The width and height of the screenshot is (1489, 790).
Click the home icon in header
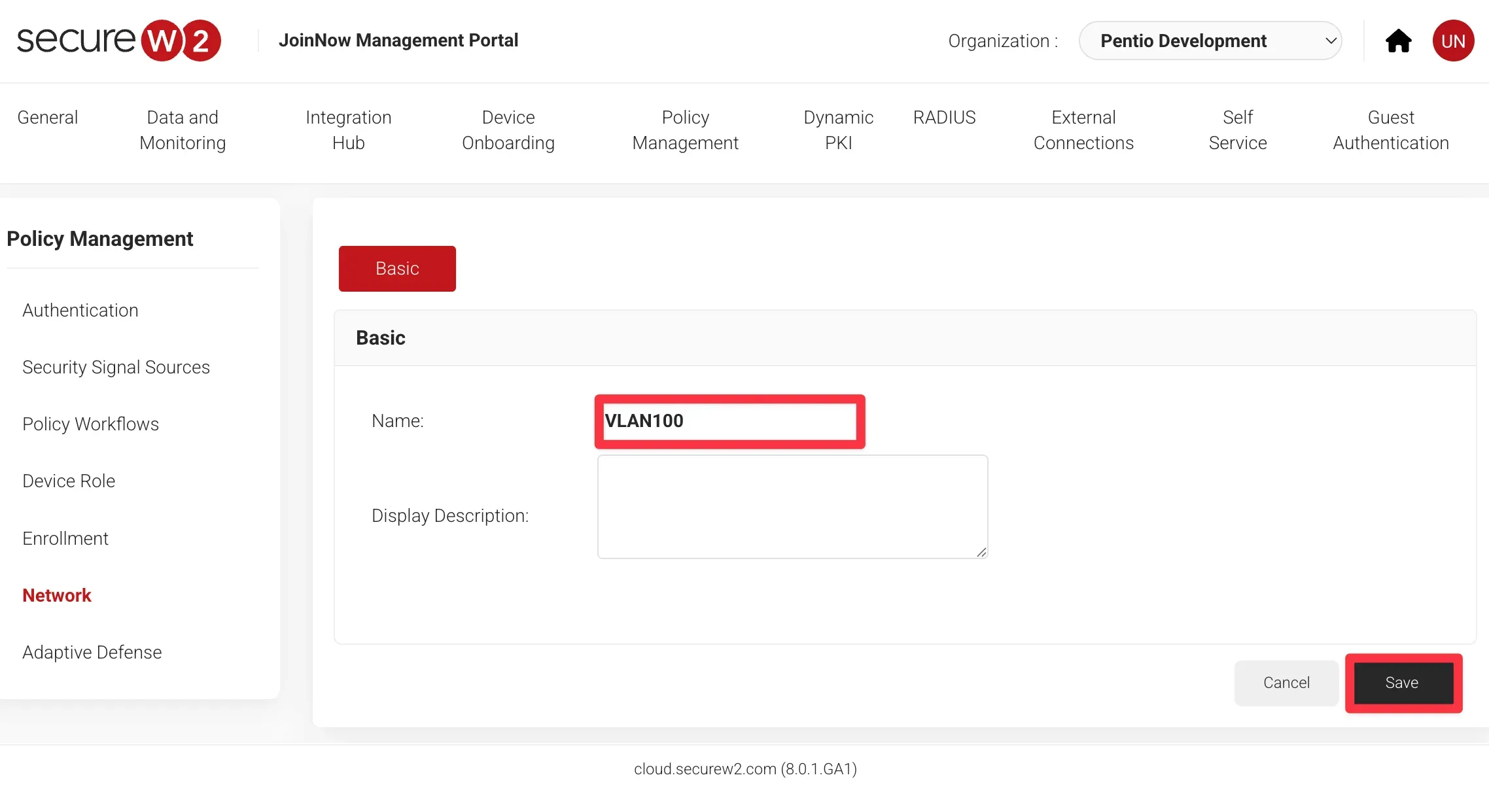1398,41
